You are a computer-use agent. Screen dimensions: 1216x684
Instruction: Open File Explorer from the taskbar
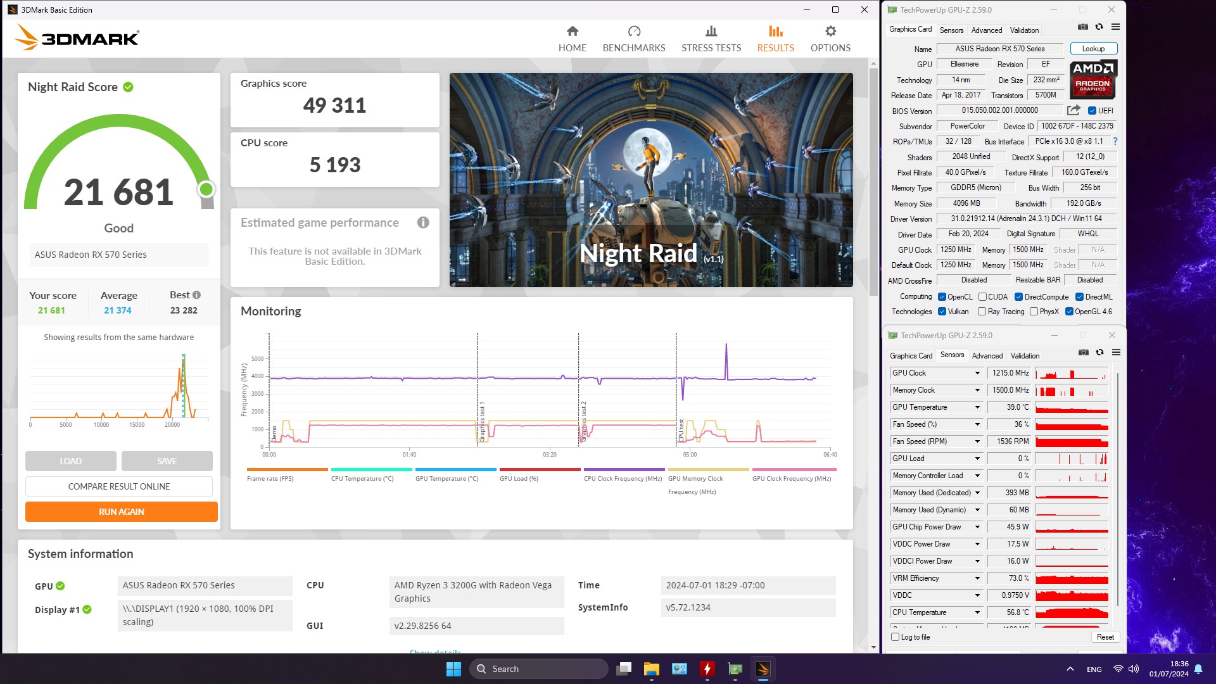[651, 669]
